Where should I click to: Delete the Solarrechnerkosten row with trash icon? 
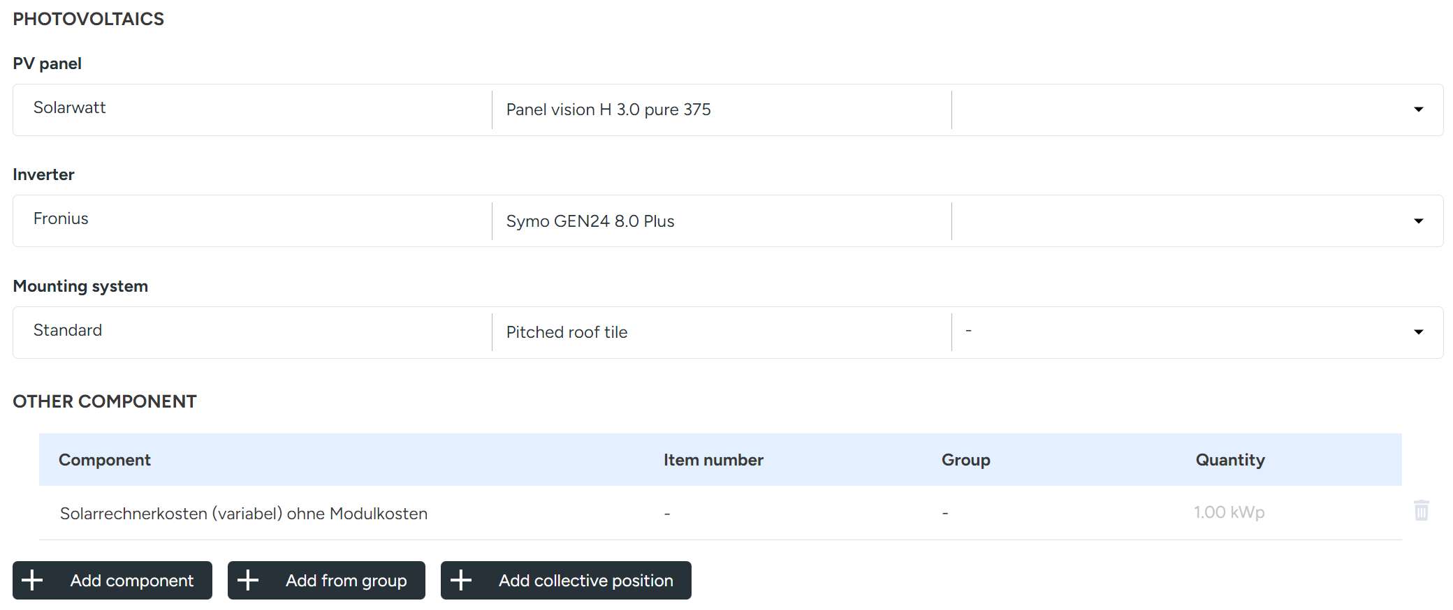pos(1421,510)
